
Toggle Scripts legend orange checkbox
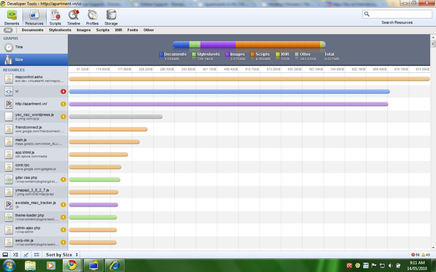coord(252,54)
